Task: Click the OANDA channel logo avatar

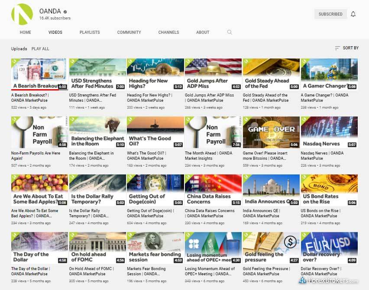Action: [x=22, y=14]
